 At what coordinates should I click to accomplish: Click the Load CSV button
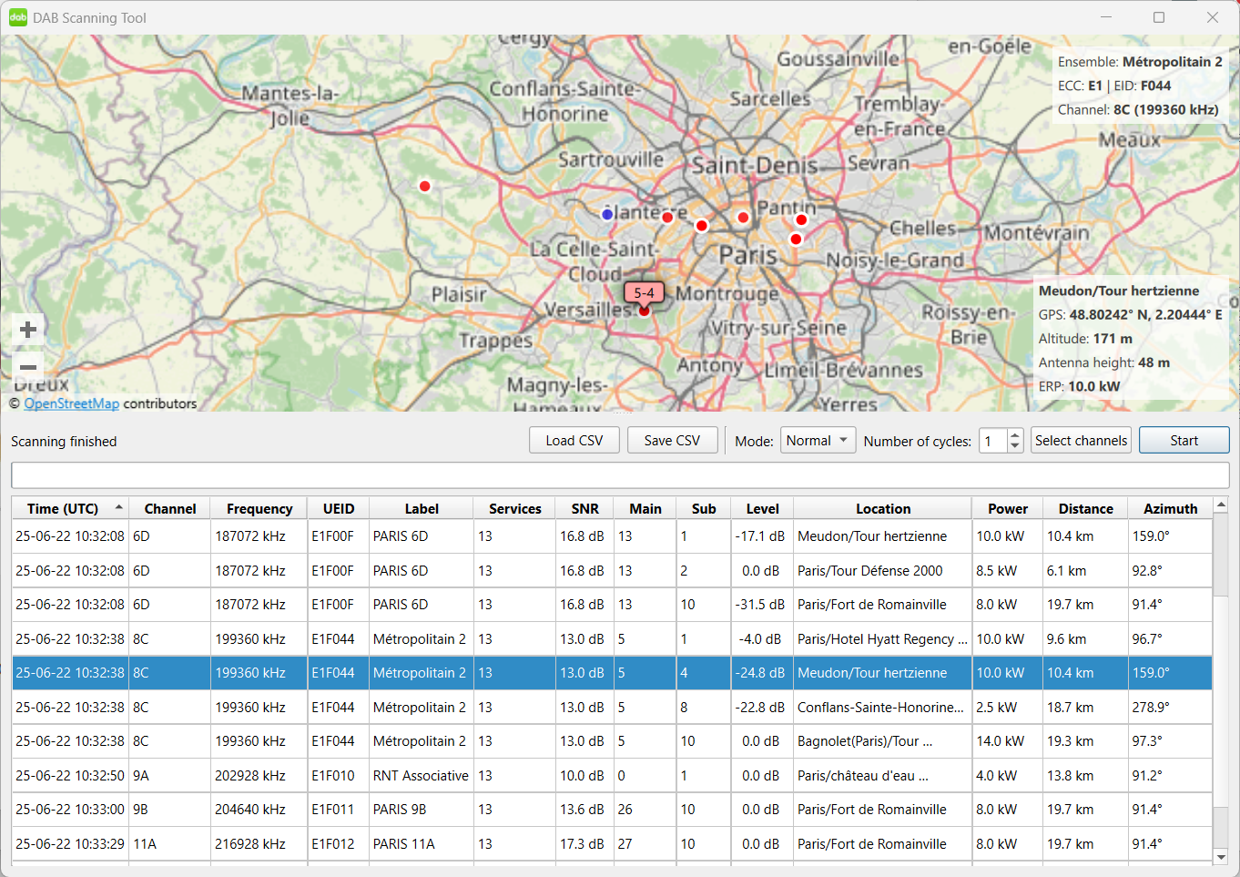pos(574,441)
